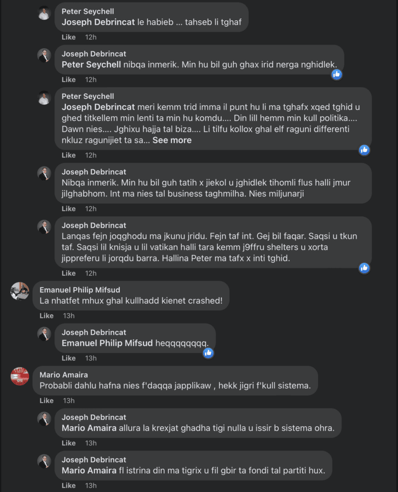Like Emanuel Philip Mifsud's "kienet crashed" comment
Image resolution: width=398 pixels, height=492 pixels.
click(47, 316)
